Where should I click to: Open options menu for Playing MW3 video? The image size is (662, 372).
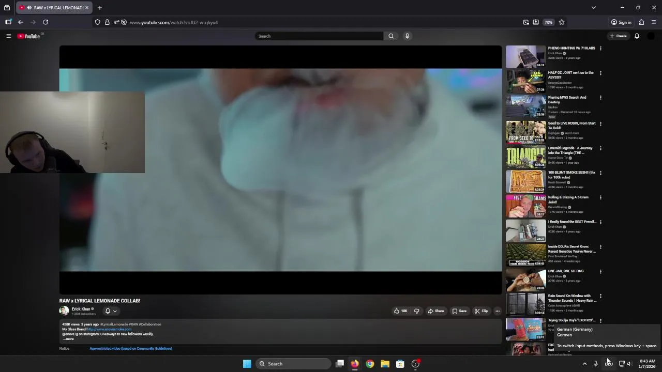point(600,98)
